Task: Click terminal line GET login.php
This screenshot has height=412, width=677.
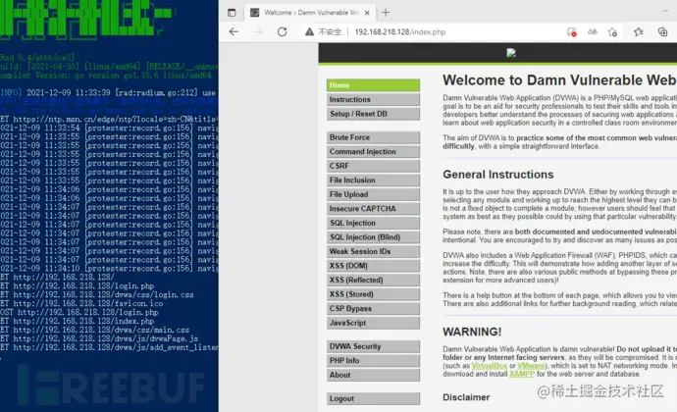Action: [x=78, y=285]
